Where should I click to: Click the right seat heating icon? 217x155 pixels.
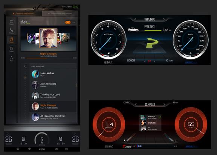point(60,139)
